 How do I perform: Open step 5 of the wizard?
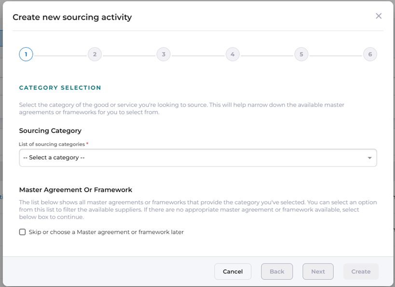[x=301, y=54]
